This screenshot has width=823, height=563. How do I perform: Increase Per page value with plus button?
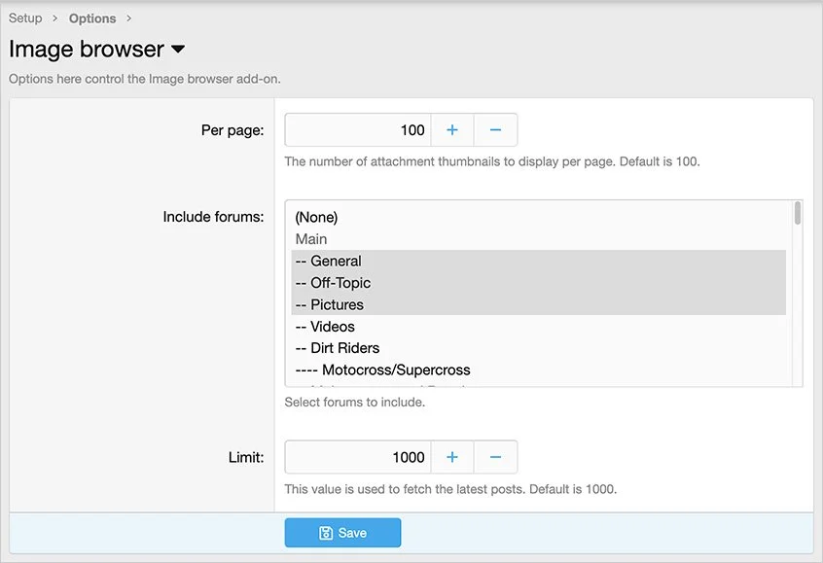point(452,130)
